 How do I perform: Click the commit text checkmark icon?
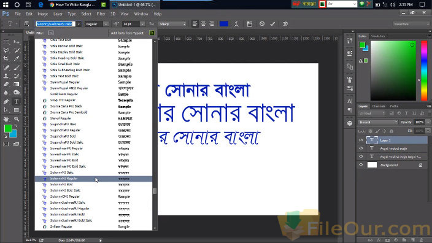point(272,24)
